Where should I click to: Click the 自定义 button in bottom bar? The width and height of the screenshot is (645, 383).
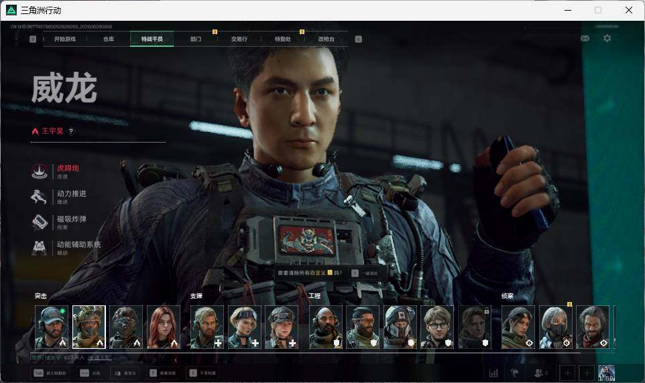click(x=125, y=373)
